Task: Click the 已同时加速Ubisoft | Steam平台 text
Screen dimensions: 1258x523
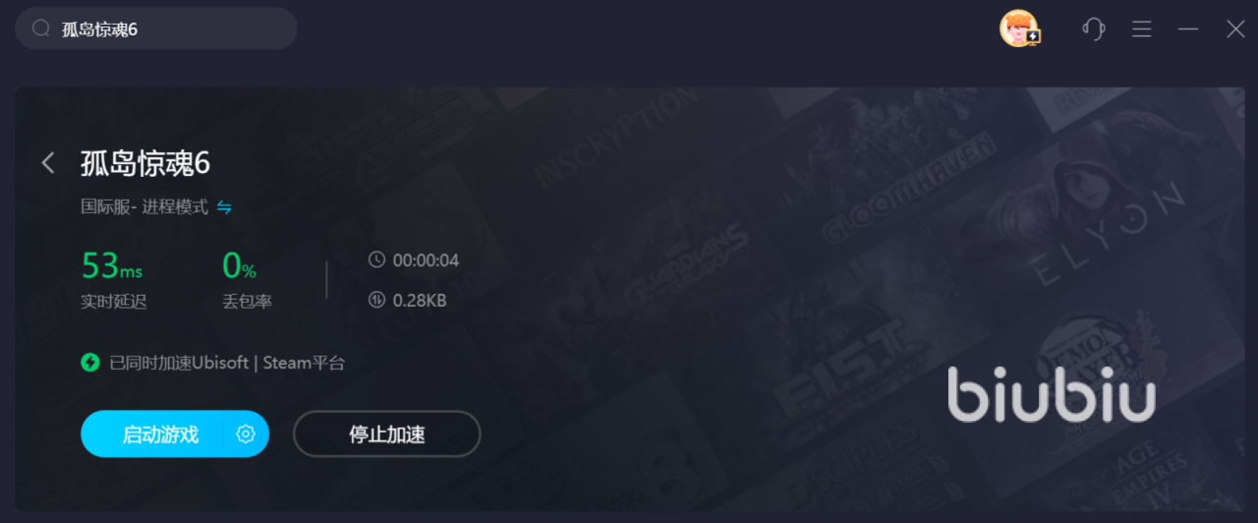Action: tap(227, 363)
